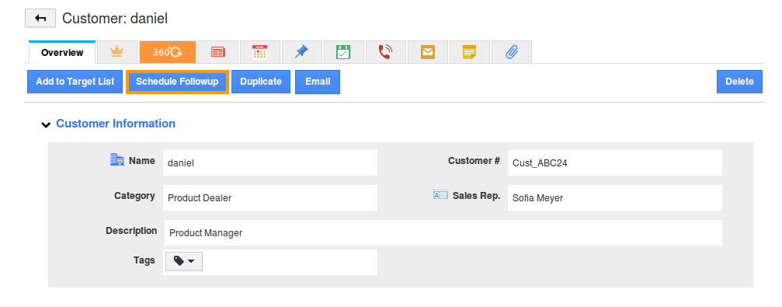Click Add to Target List button
This screenshot has width=782, height=307.
(x=75, y=82)
